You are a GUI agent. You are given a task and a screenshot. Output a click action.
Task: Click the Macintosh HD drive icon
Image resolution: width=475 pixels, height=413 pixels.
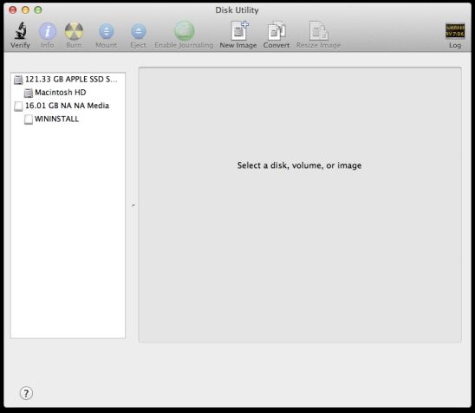pyautogui.click(x=29, y=93)
